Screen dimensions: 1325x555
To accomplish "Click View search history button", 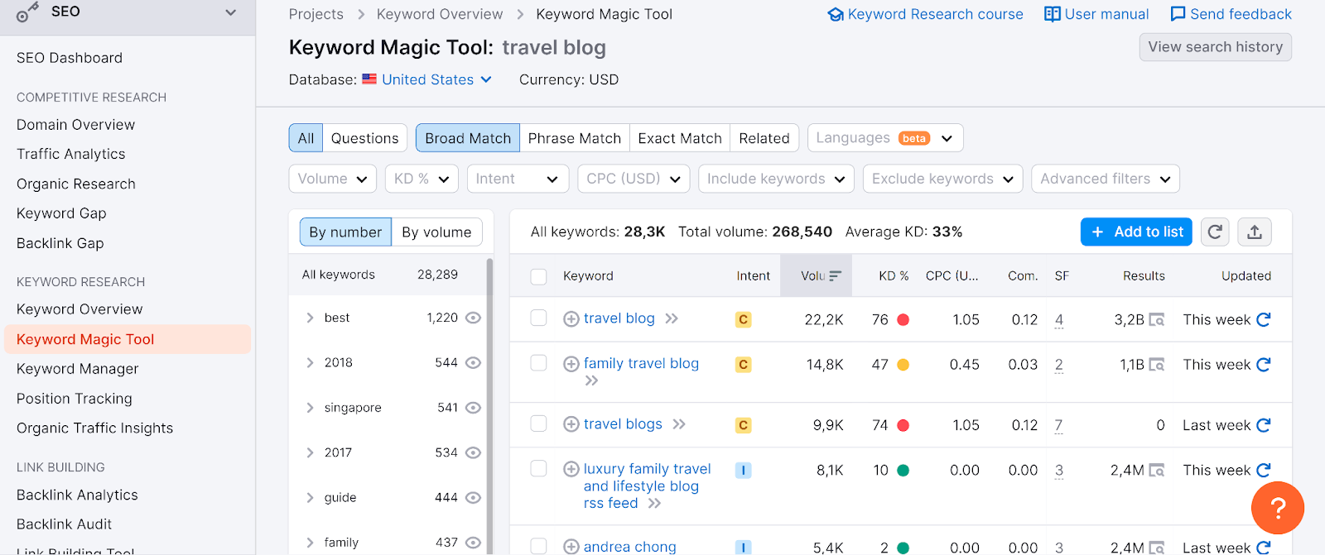I will (1215, 47).
